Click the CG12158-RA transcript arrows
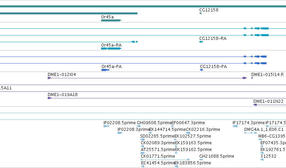Image resolution: width=286 pixels, height=168 pixels. [x=201, y=42]
